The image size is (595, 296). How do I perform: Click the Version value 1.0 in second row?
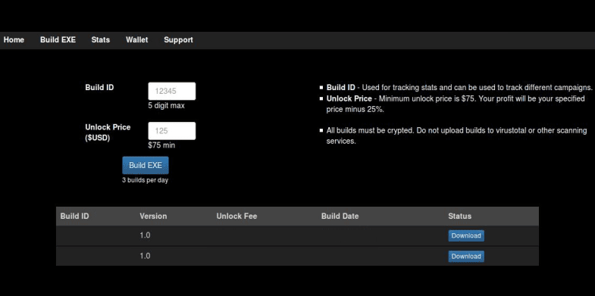(145, 256)
